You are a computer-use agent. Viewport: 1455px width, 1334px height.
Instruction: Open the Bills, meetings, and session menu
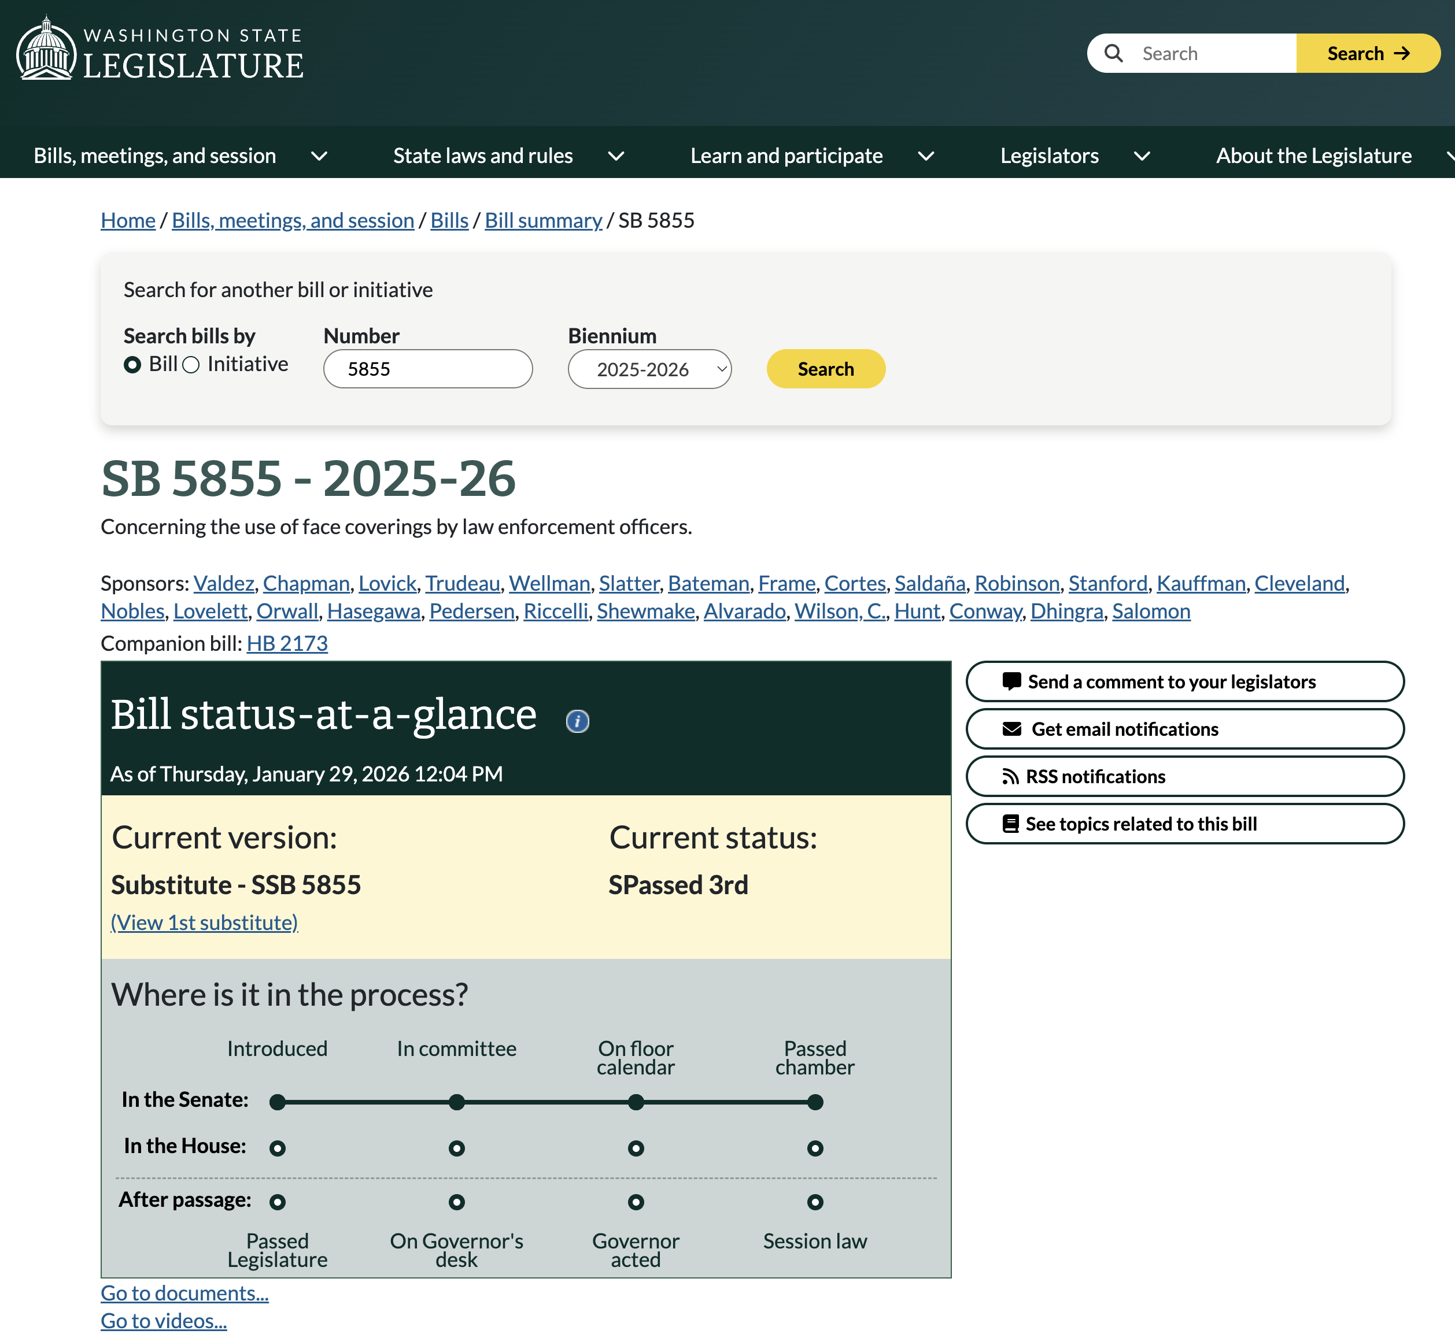pos(154,156)
